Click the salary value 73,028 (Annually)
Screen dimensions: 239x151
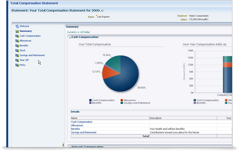[199, 19]
